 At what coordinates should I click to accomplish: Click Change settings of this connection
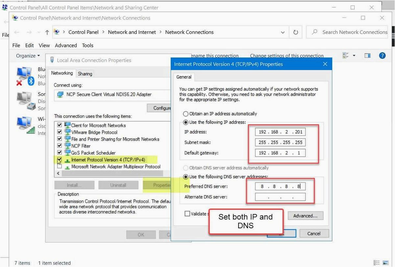[x=287, y=56]
